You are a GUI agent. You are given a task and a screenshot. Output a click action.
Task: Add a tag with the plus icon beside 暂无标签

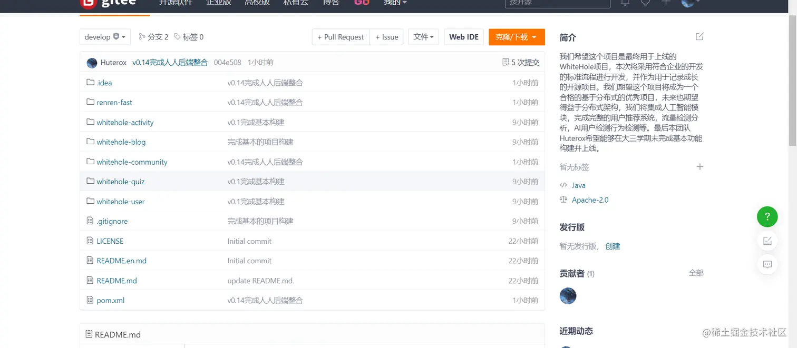(x=700, y=166)
